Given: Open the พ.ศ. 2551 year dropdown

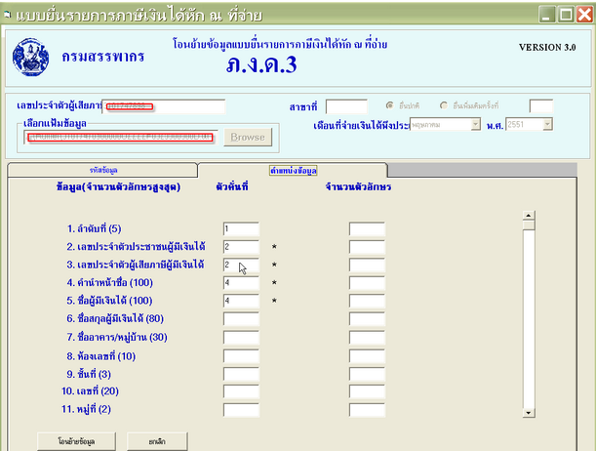Looking at the screenshot, I should click(547, 124).
